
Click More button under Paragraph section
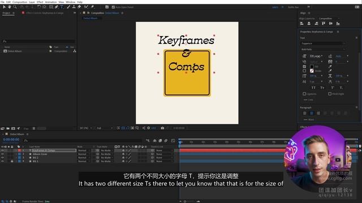(x=309, y=120)
